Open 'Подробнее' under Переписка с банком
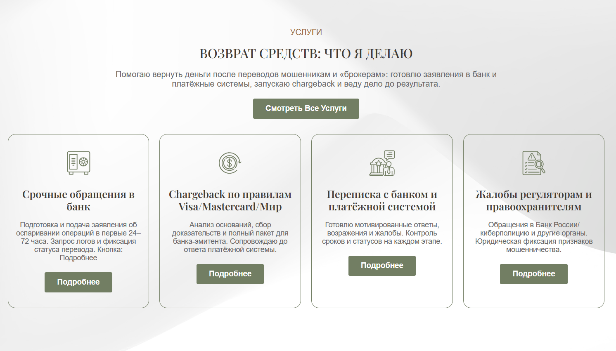This screenshot has width=616, height=351. point(382,266)
